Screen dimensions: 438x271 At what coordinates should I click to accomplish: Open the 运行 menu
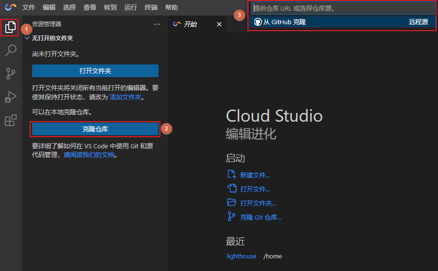(x=131, y=7)
